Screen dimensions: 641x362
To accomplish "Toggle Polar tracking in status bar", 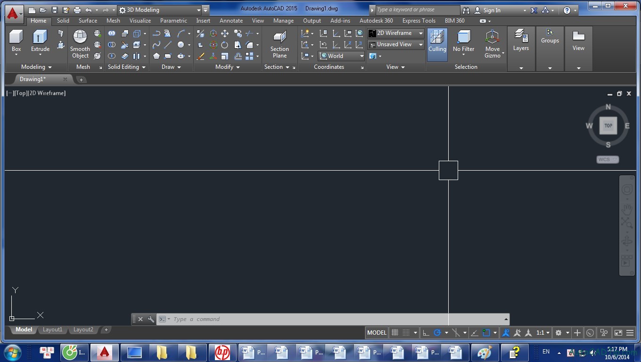I will [x=437, y=333].
